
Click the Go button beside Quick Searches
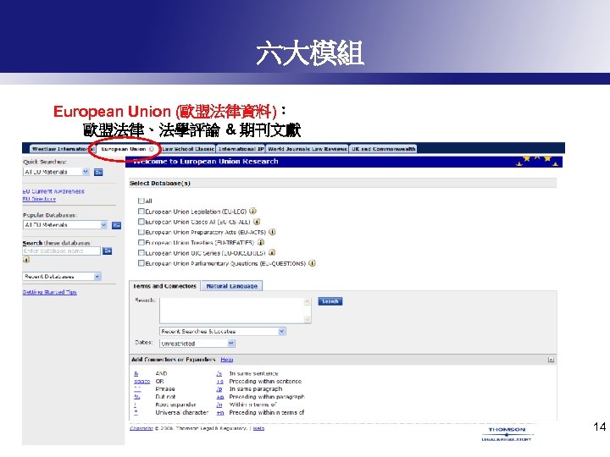tap(98, 172)
